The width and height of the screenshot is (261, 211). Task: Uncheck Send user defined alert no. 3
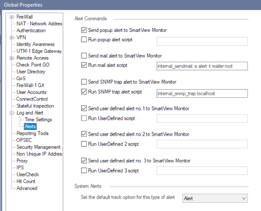click(x=84, y=160)
